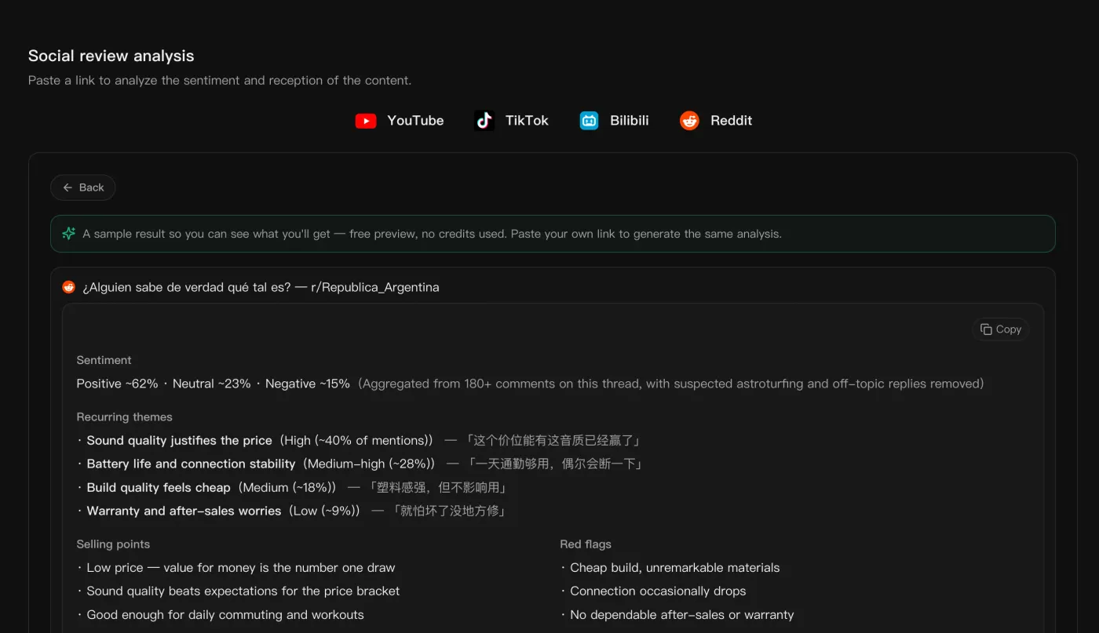Click the 'Social review analysis' heading
Screen dimensions: 1099x633
(x=111, y=56)
